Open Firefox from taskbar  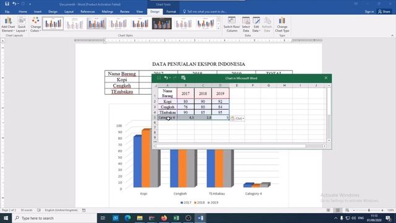164,218
